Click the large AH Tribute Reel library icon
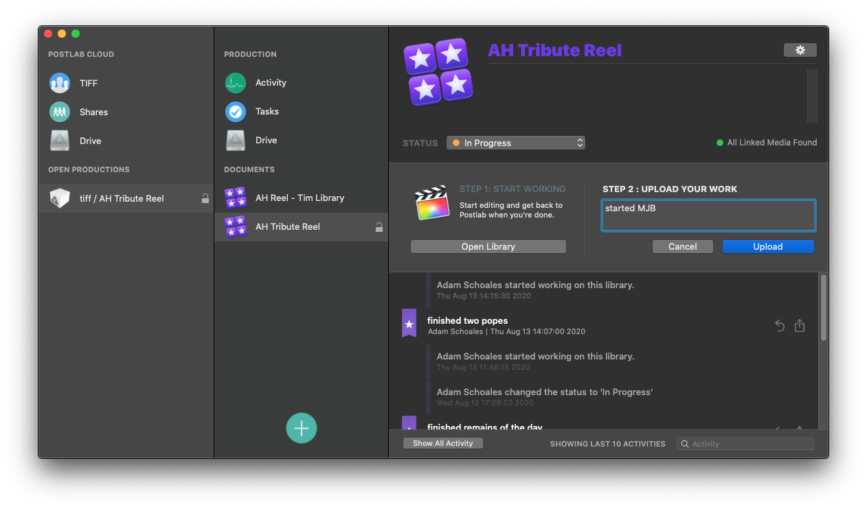 [438, 72]
